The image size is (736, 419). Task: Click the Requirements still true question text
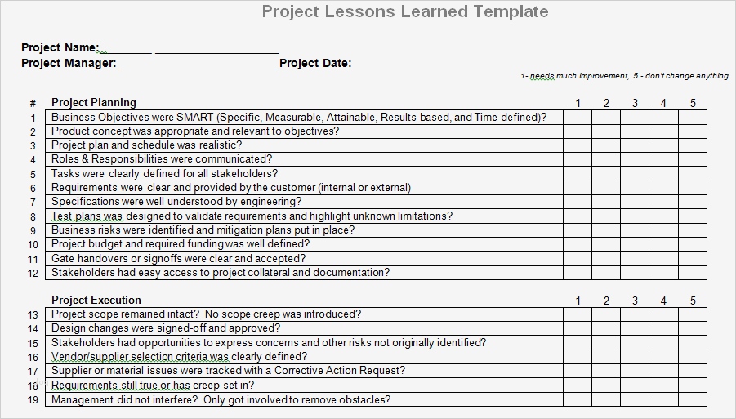click(x=153, y=386)
